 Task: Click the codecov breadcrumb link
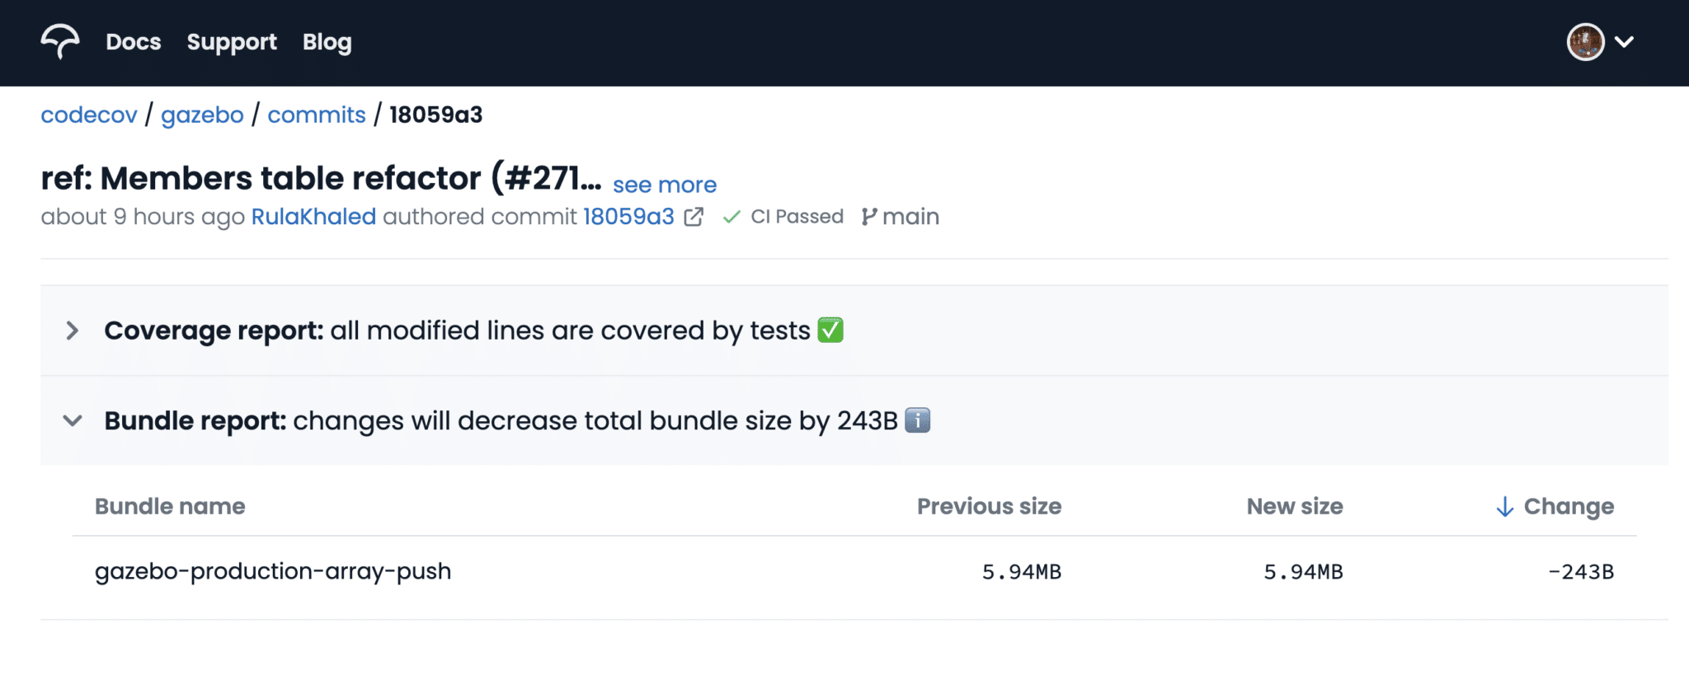coord(88,115)
